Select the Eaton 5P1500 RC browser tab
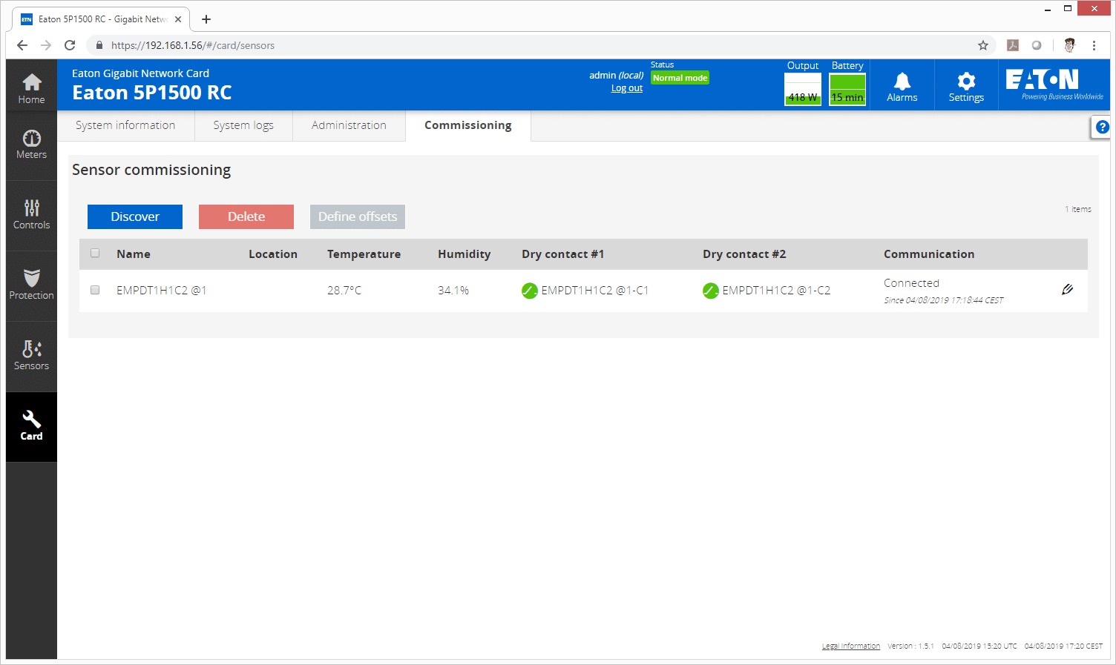Image resolution: width=1116 pixels, height=665 pixels. pos(101,19)
